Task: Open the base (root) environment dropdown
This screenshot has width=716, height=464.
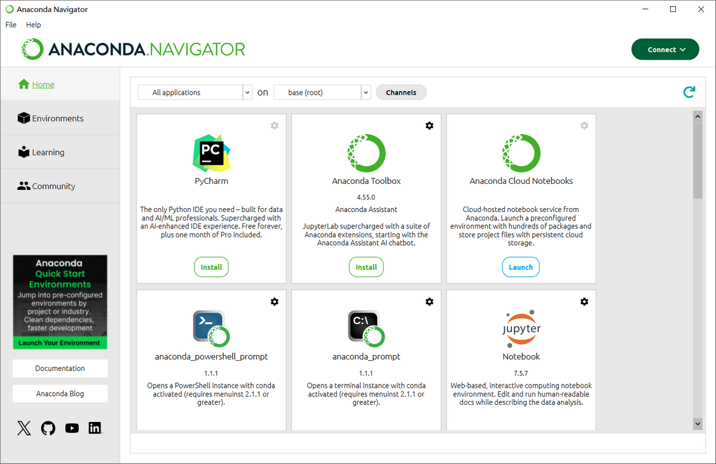Action: [322, 92]
